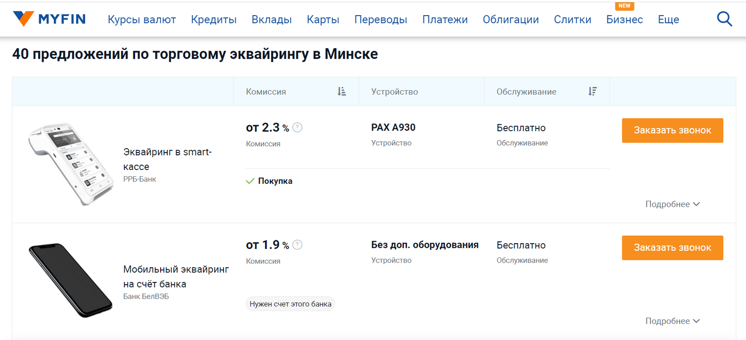Click the MYFIN logo
Screen dimensions: 746x340
(x=49, y=19)
